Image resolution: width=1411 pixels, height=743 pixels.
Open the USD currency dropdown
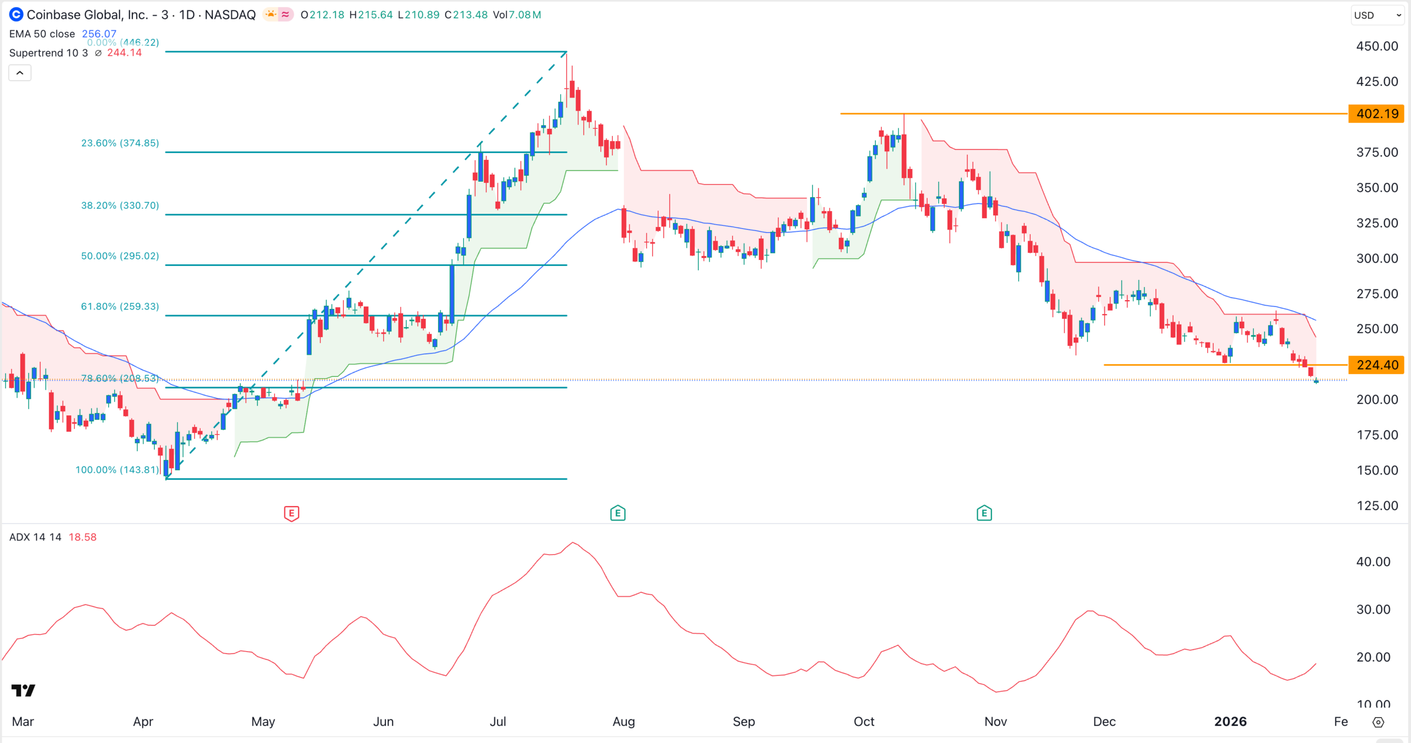pos(1377,15)
